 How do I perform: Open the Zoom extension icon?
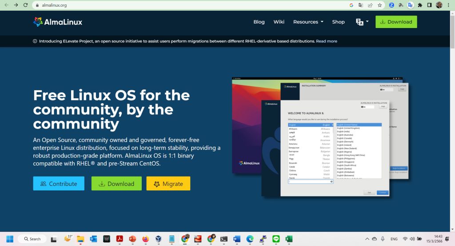coord(391,5)
